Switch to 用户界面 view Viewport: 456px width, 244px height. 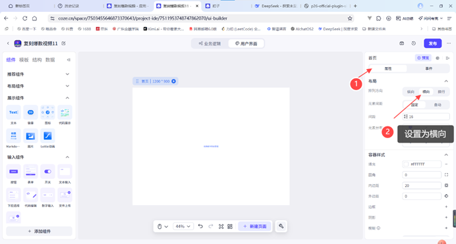pyautogui.click(x=246, y=43)
